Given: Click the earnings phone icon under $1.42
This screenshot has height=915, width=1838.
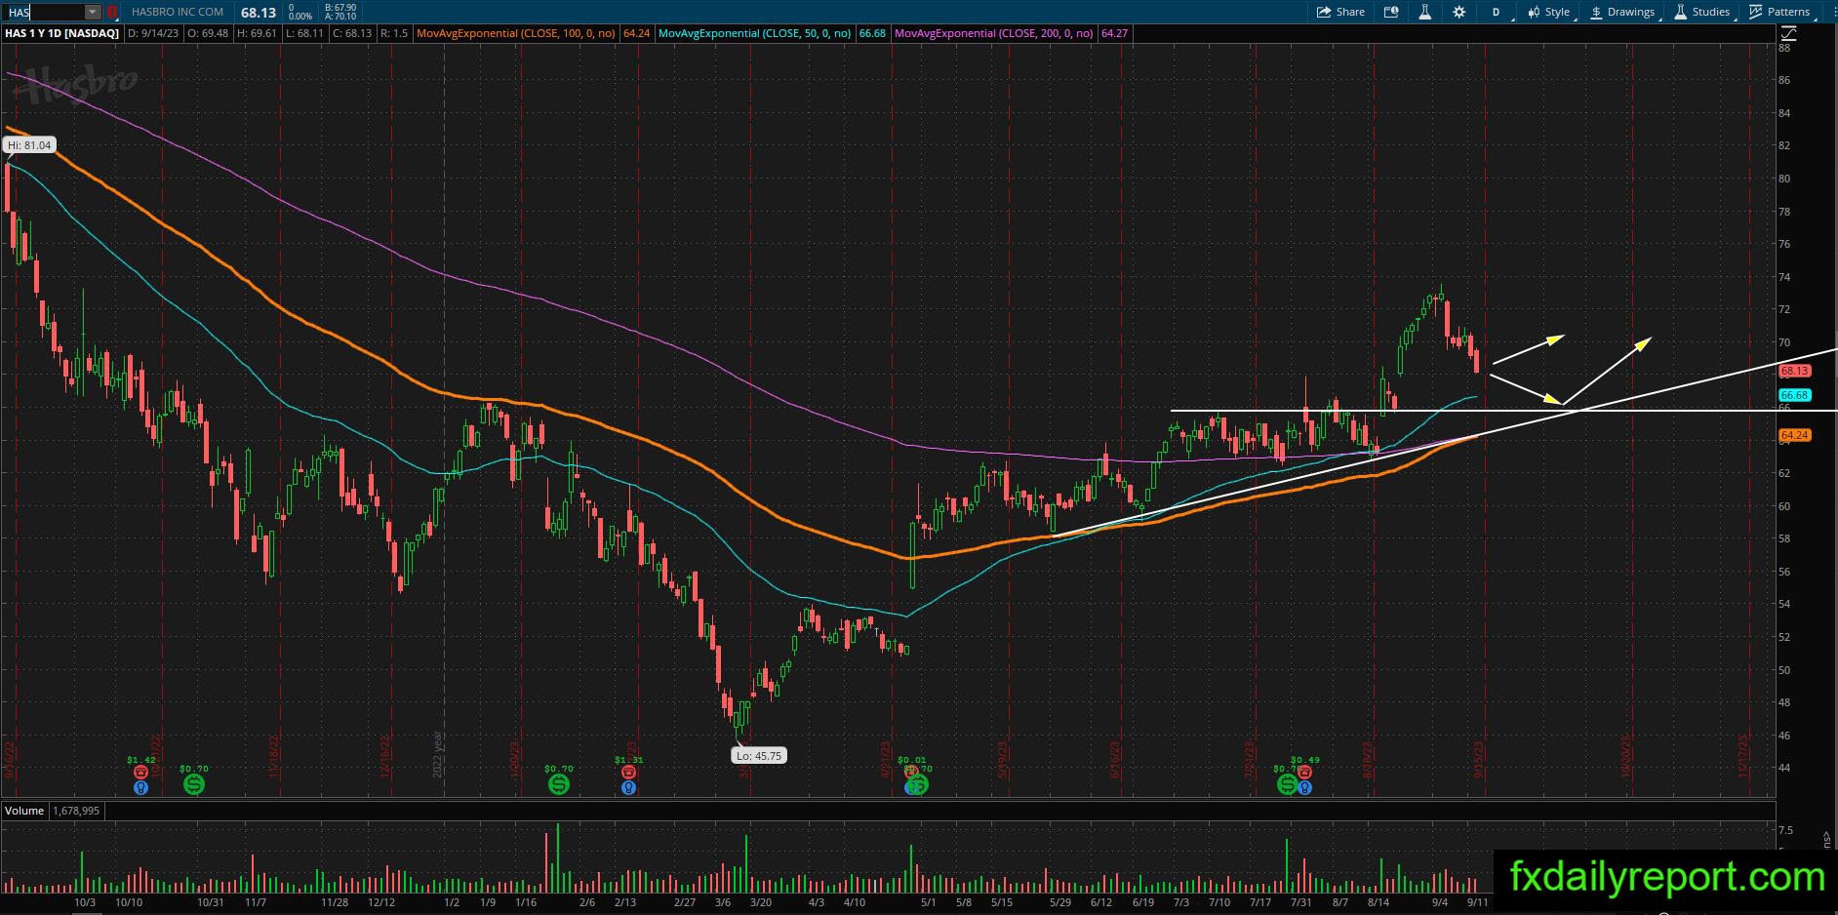Looking at the screenshot, I should pyautogui.click(x=140, y=773).
